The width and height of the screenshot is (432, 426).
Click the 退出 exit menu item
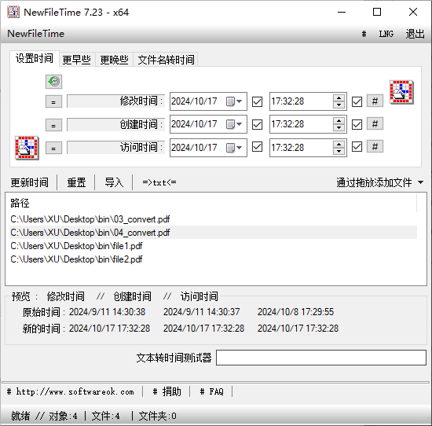click(415, 34)
